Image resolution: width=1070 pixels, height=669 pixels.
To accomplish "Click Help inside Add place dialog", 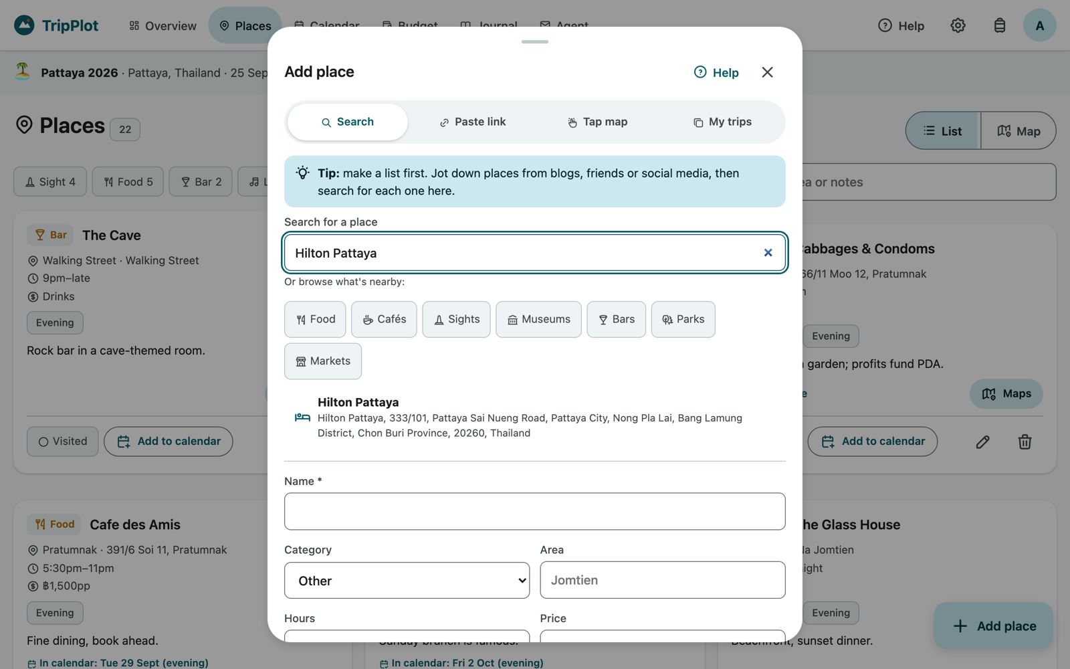I will tap(716, 72).
